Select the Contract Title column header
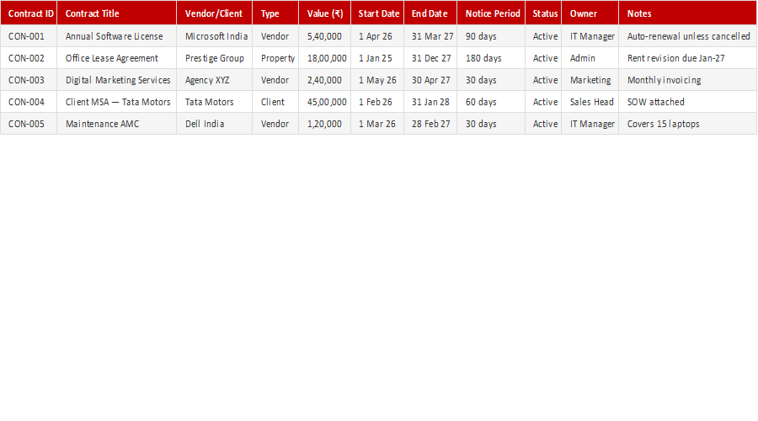The image size is (758, 421). (116, 13)
